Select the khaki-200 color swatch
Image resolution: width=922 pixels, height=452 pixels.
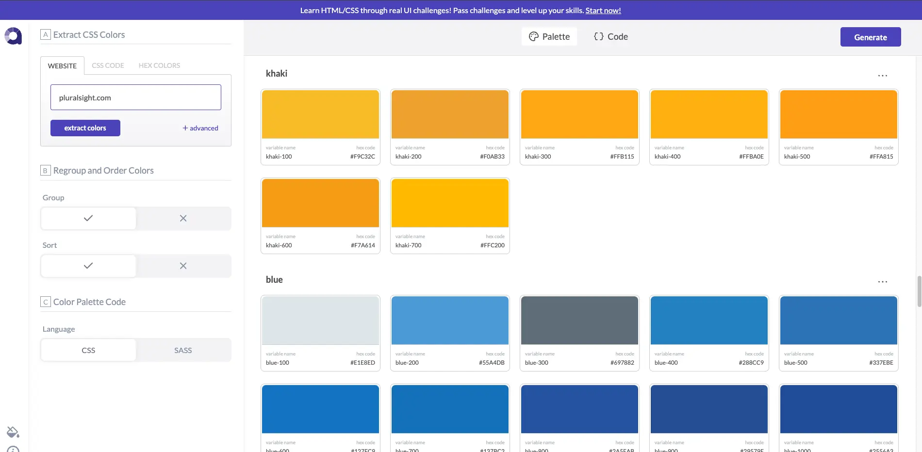450,114
